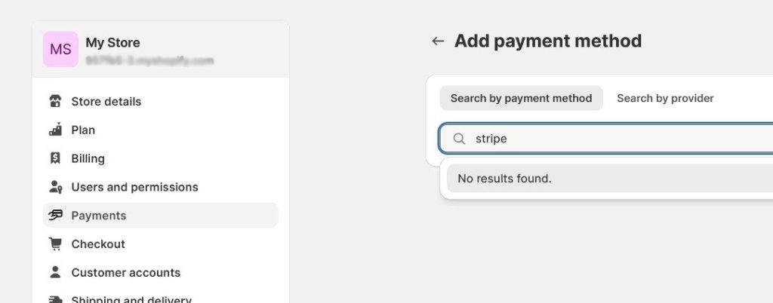Click the Store details storefront icon
Screen dimensions: 773x303
tap(55, 101)
